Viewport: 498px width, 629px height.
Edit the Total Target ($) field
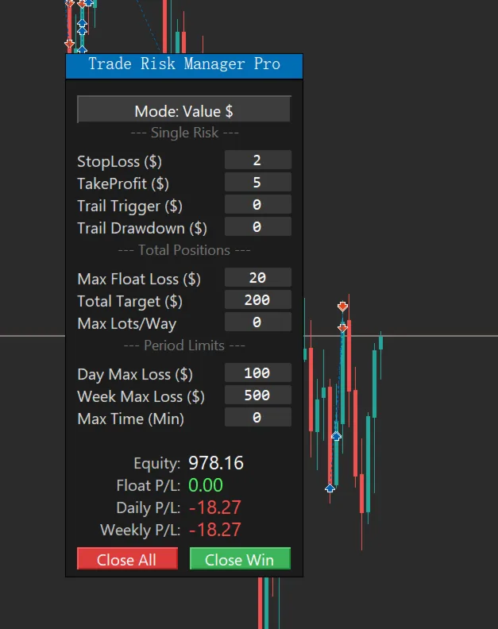[x=257, y=299]
